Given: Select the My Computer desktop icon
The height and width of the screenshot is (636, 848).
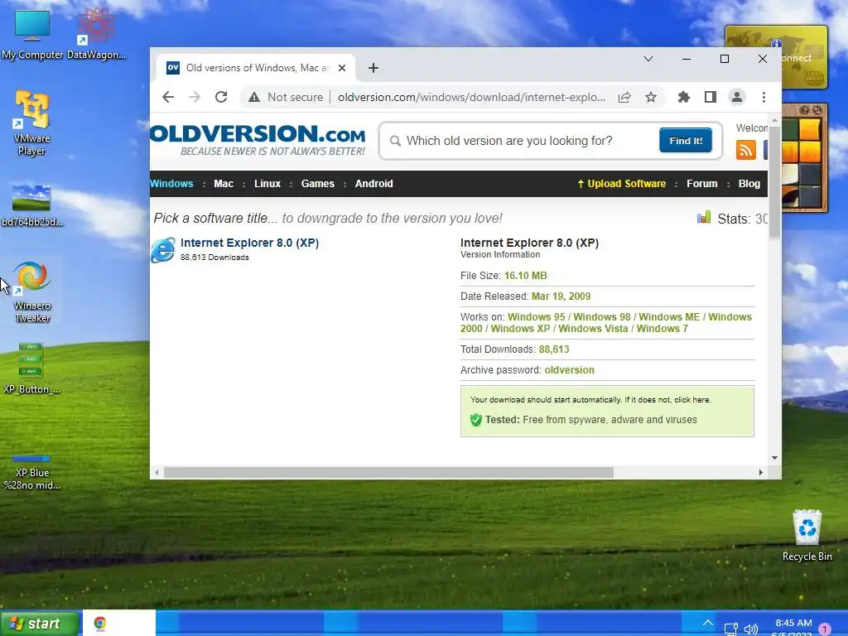Looking at the screenshot, I should [32, 35].
